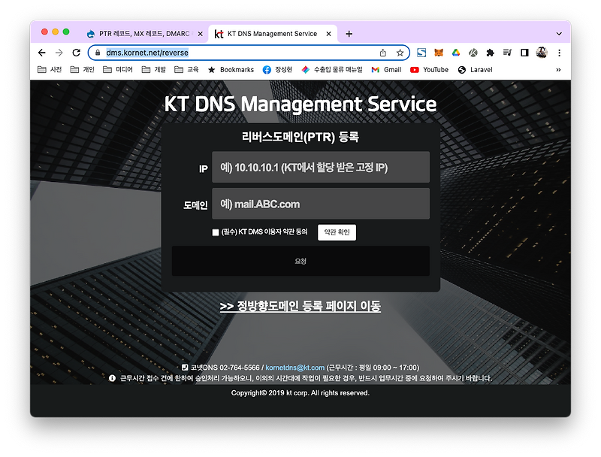Viewport: 601px width, 457px height.
Task: Open the 개발 bookmarks folder
Action: click(x=153, y=69)
